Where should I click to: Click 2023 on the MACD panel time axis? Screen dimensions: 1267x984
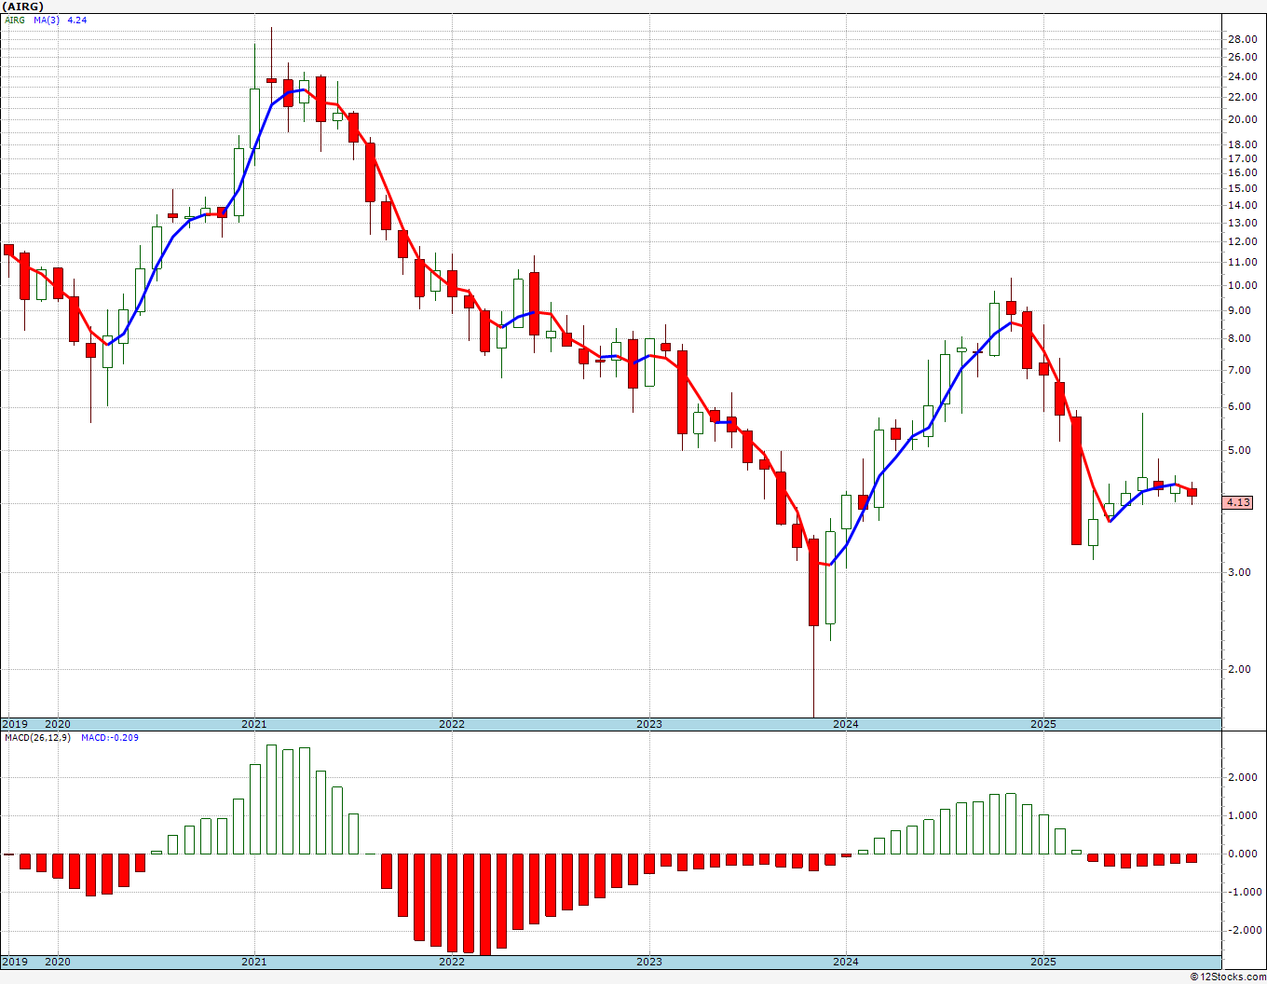(649, 962)
